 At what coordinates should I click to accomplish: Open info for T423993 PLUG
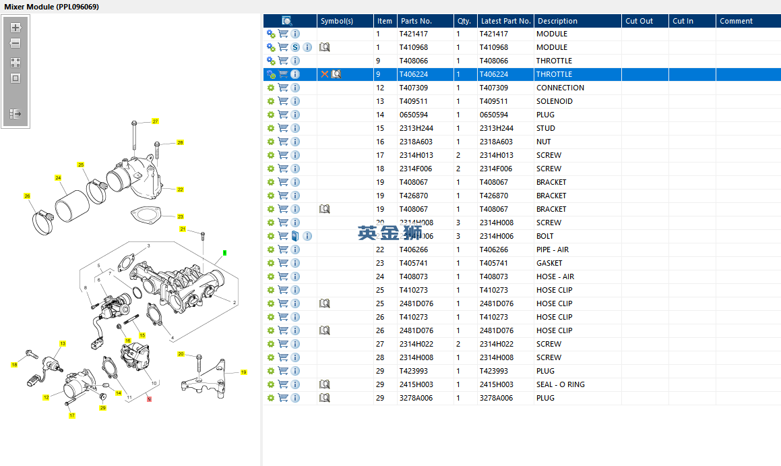click(x=295, y=371)
